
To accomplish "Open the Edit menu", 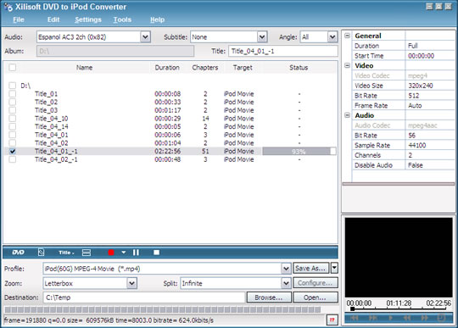I will 53,19.
